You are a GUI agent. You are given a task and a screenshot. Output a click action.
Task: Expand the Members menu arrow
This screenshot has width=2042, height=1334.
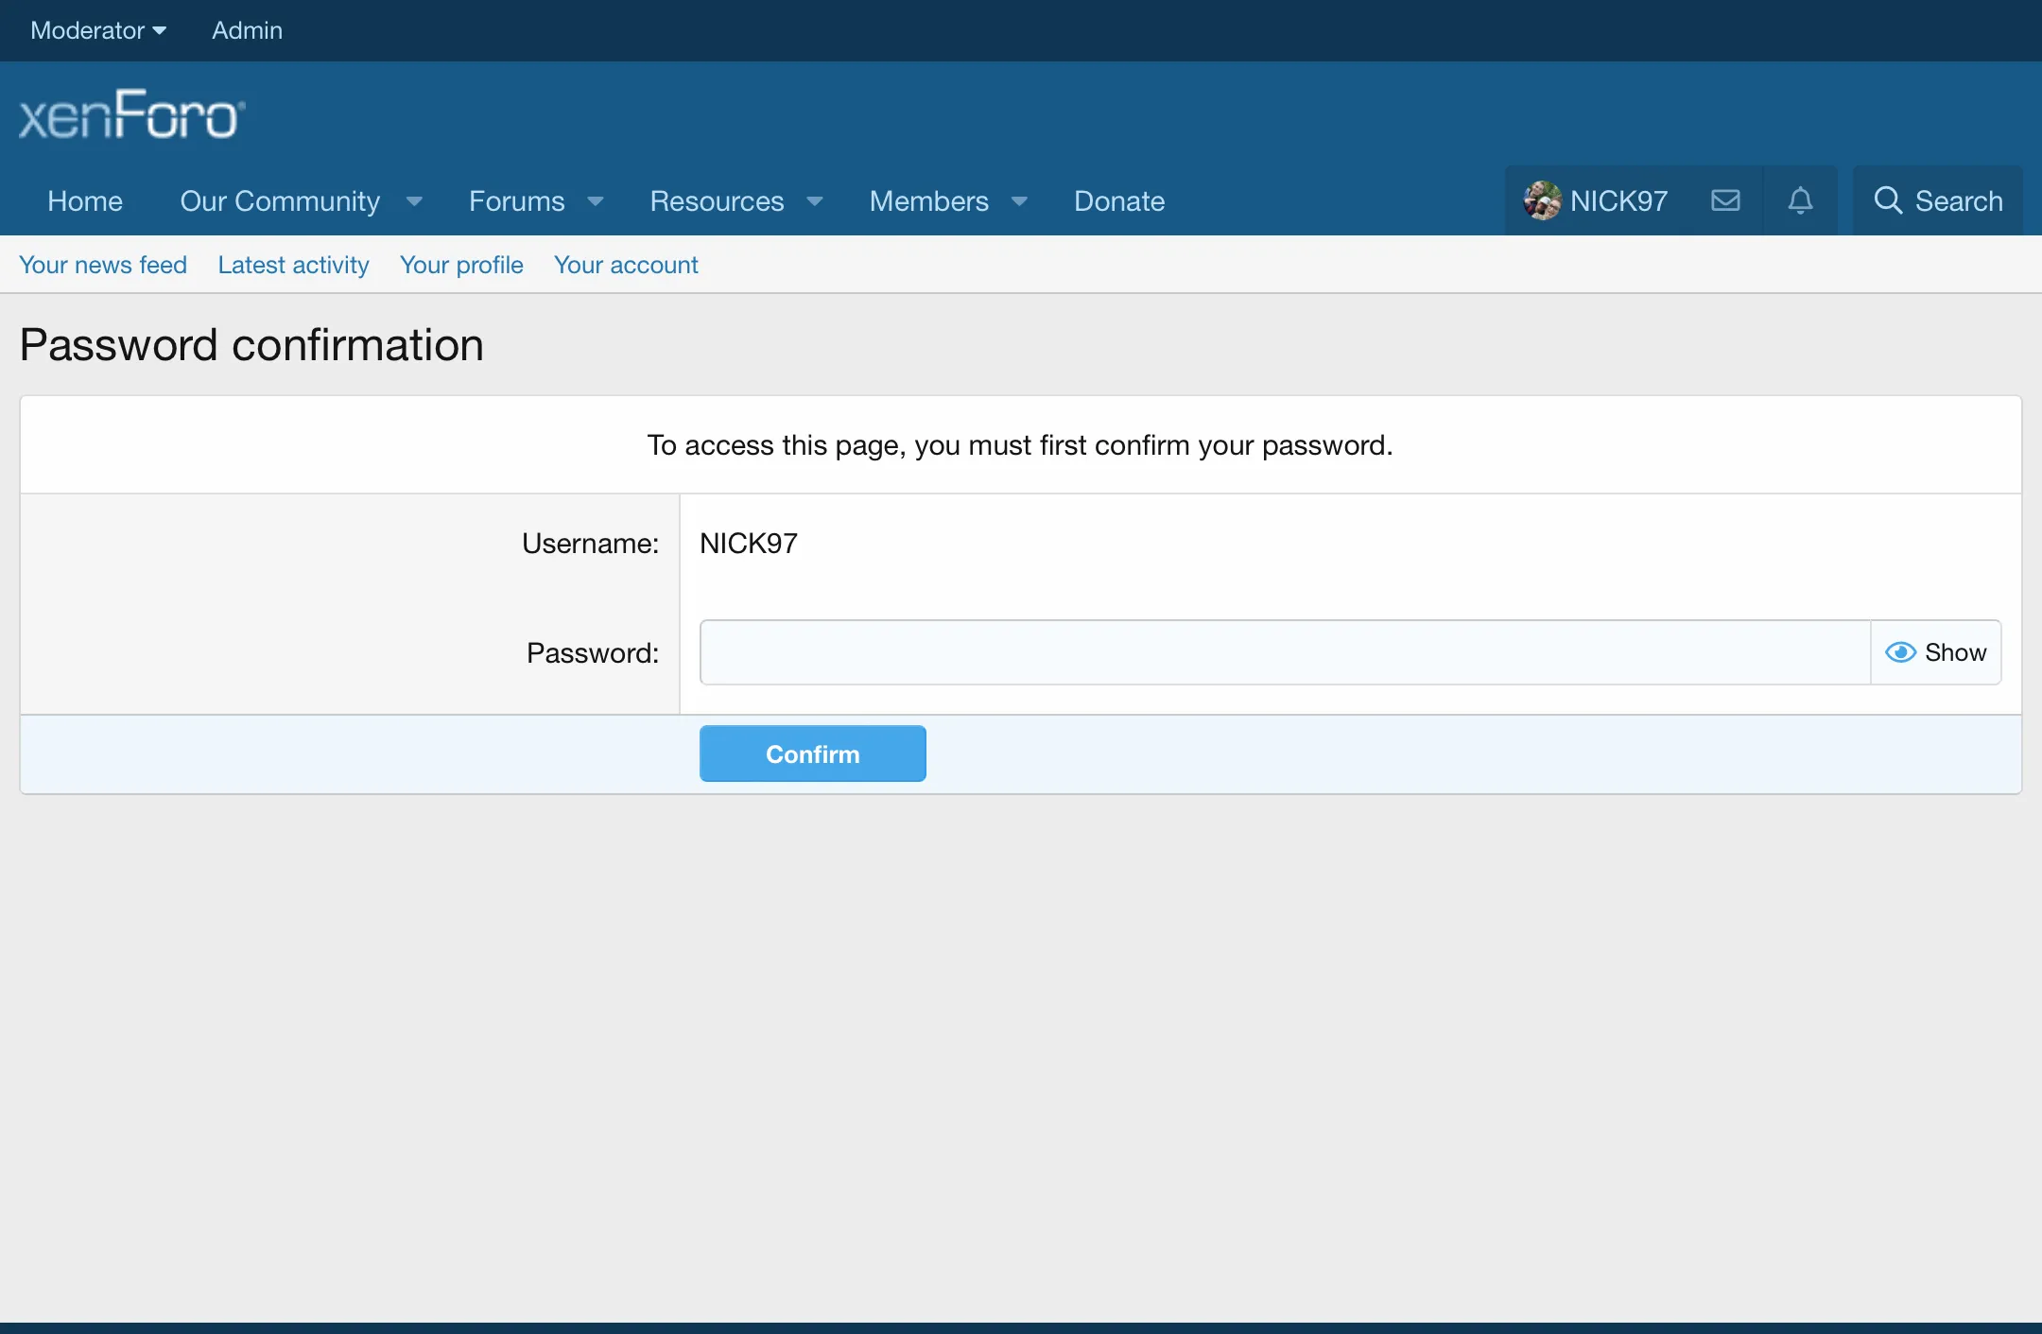point(1019,201)
